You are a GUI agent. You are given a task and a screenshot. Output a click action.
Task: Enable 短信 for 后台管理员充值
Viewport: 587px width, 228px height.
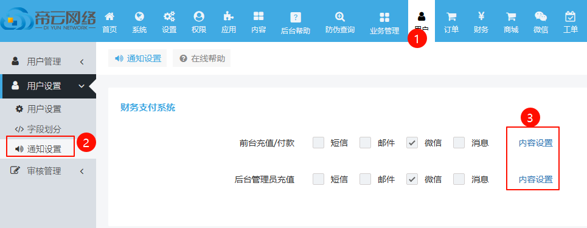coord(318,179)
